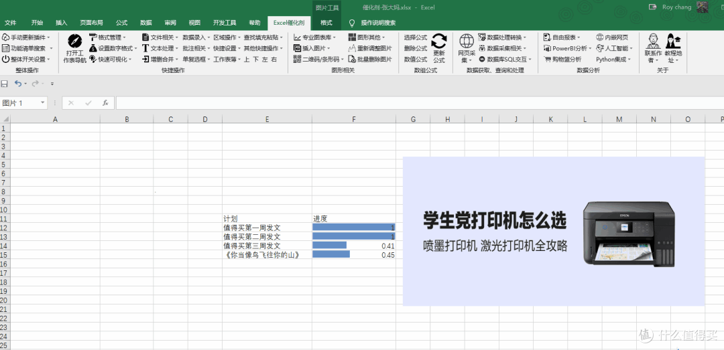Click the 删除公式 button
The image size is (724, 350).
[x=416, y=48]
